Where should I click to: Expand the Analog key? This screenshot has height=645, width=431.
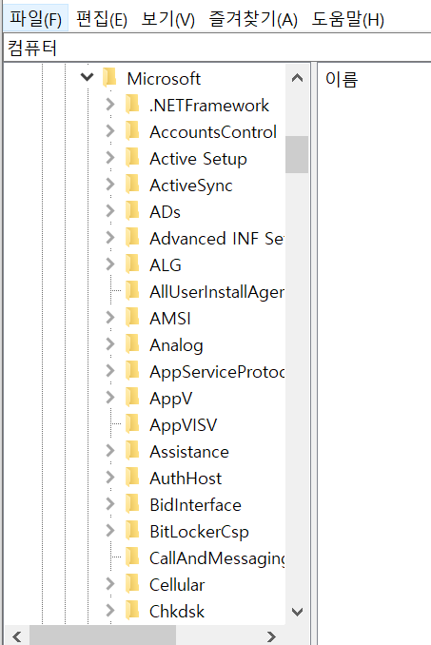(109, 344)
